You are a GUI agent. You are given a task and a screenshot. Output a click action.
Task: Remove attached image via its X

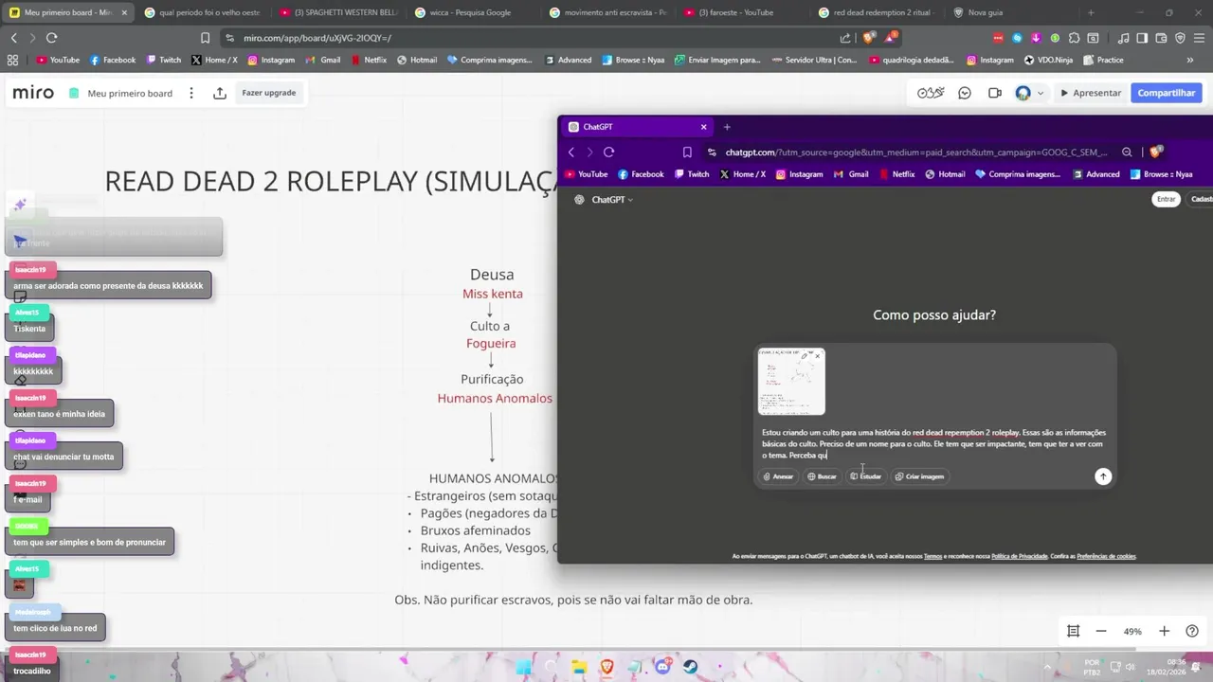pyautogui.click(x=817, y=356)
